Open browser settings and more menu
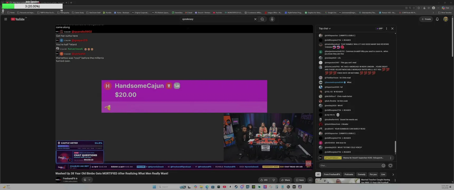Screen dimensions: 454x190 coord(439,8)
